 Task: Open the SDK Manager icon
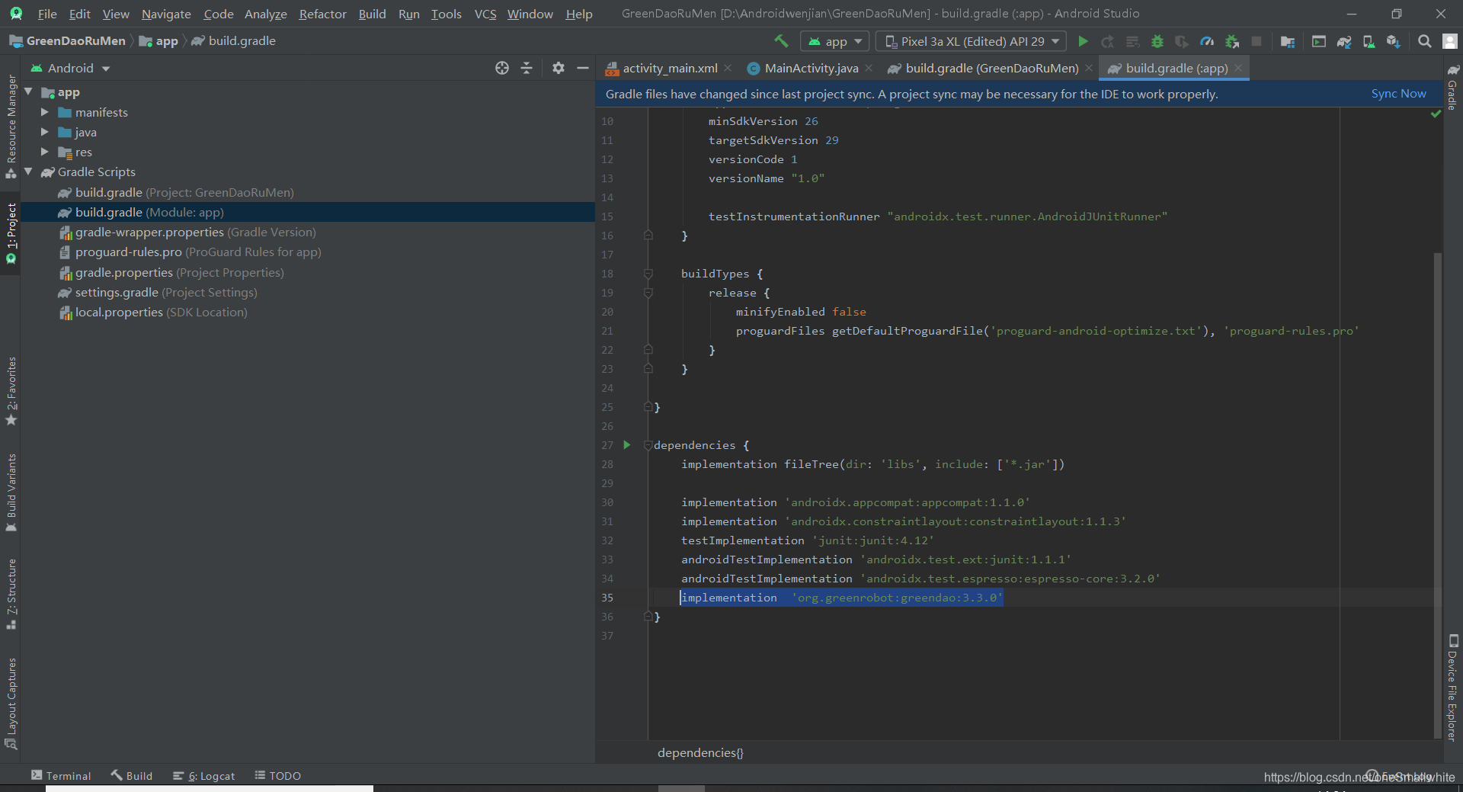(x=1394, y=41)
